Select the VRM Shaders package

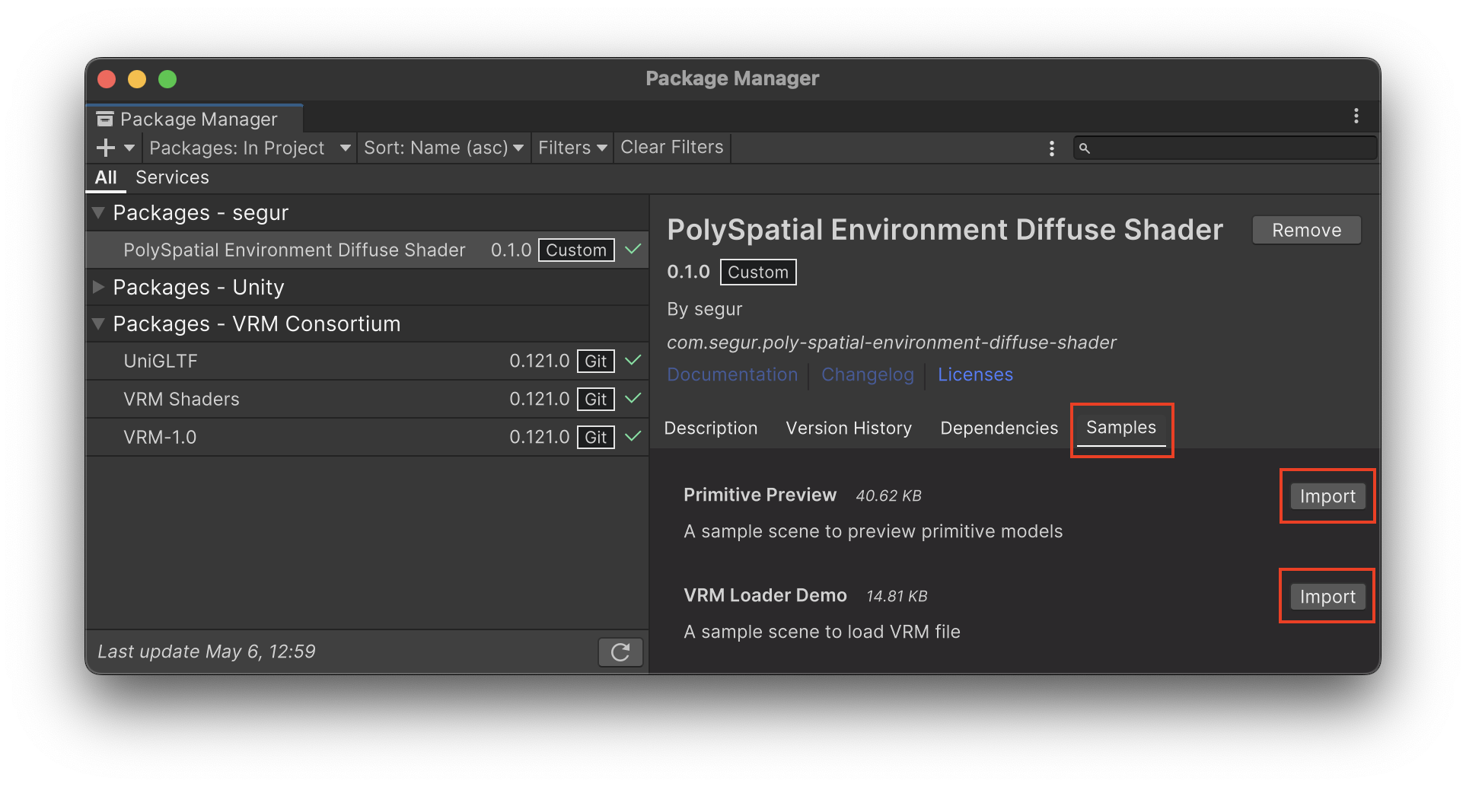[367, 399]
